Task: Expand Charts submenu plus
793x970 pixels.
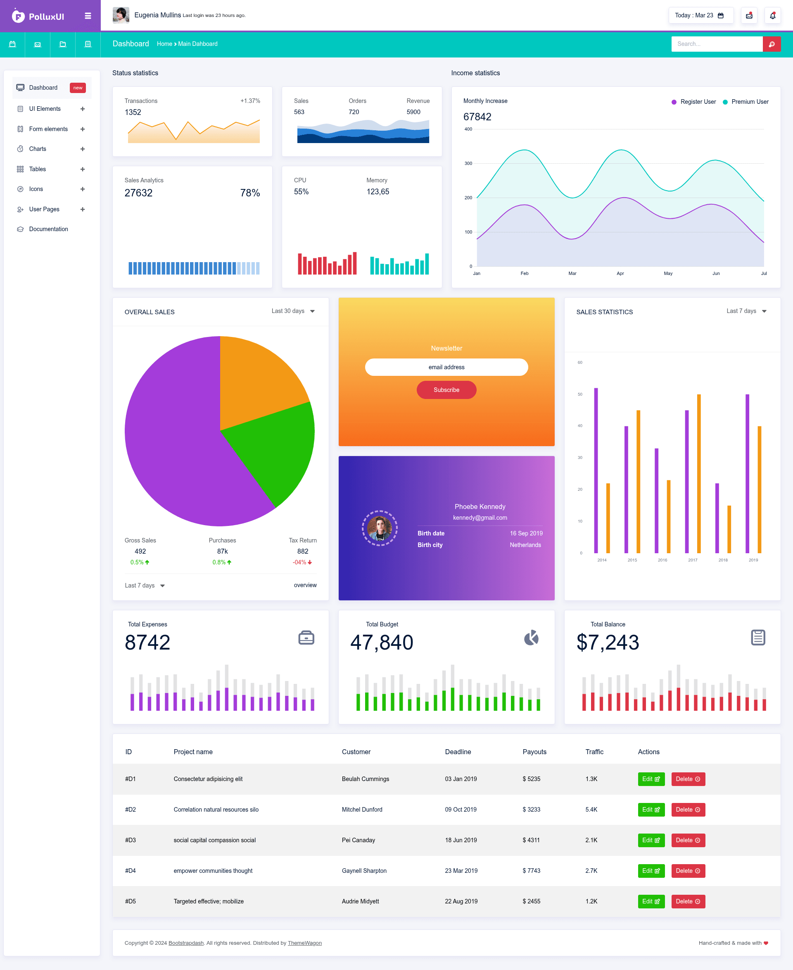Action: pyautogui.click(x=83, y=149)
